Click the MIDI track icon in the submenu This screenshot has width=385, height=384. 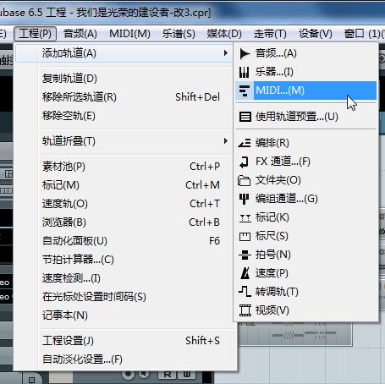(x=244, y=91)
